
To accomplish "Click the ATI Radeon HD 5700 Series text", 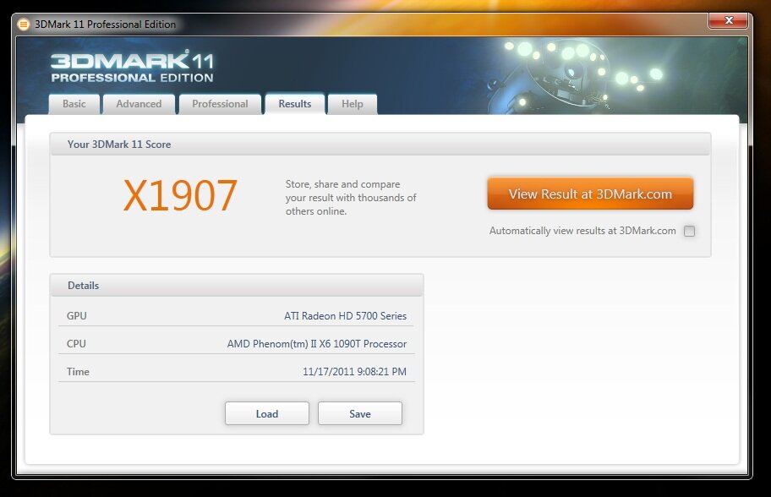I will (x=345, y=315).
